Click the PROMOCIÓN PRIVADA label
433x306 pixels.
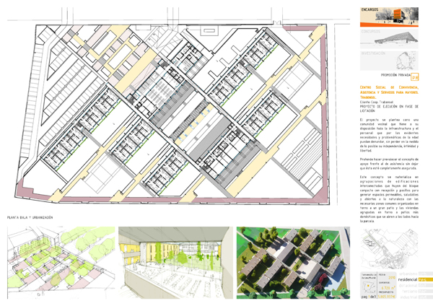(x=395, y=75)
